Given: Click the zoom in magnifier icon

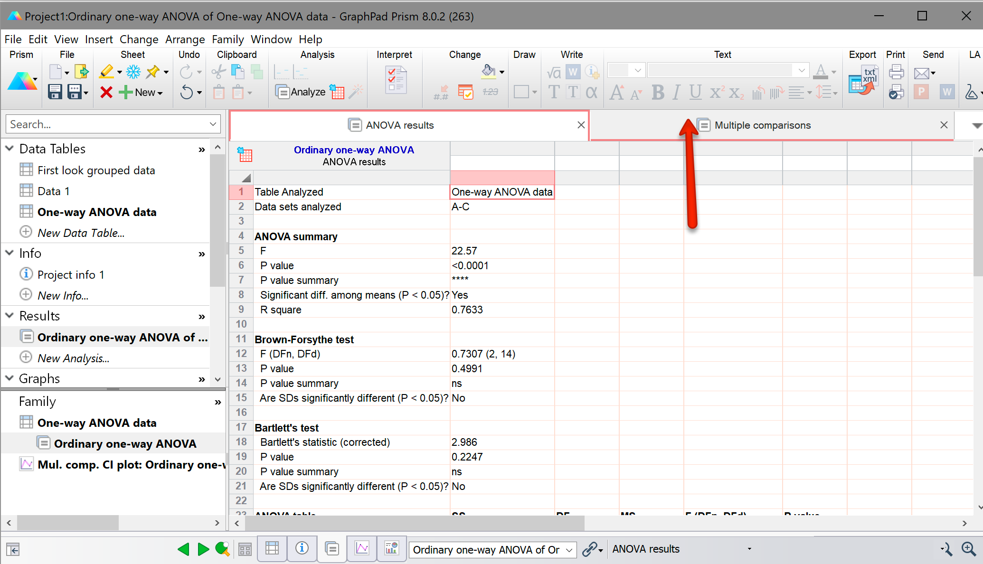Looking at the screenshot, I should (968, 549).
